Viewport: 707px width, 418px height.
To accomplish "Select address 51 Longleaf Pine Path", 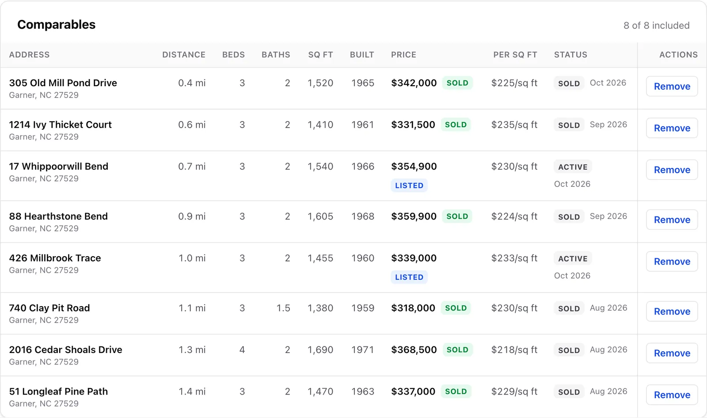I will point(58,391).
